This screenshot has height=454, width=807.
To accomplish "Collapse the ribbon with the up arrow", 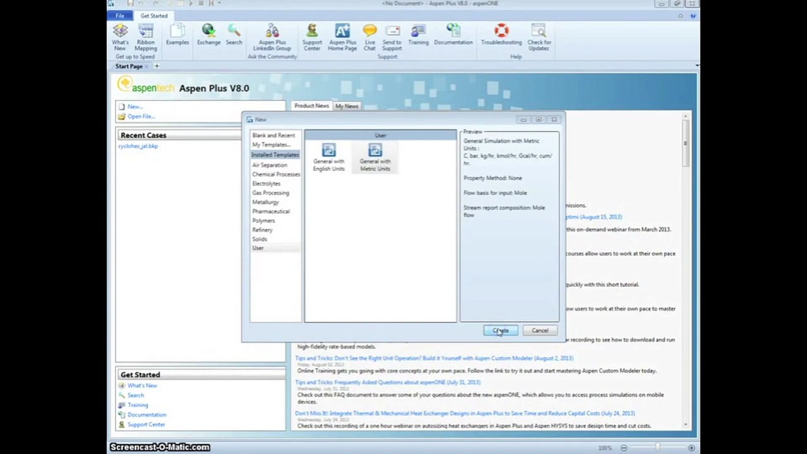I will pos(680,16).
